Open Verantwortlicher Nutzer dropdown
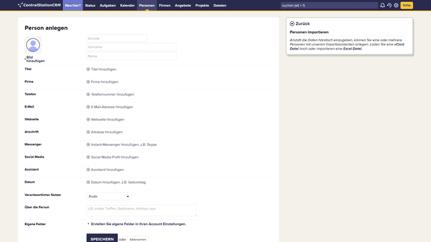The width and height of the screenshot is (431, 242). click(108, 197)
